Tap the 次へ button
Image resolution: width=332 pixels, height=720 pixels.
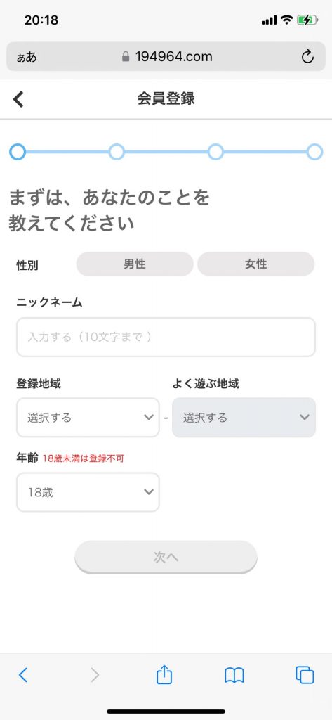(x=166, y=557)
